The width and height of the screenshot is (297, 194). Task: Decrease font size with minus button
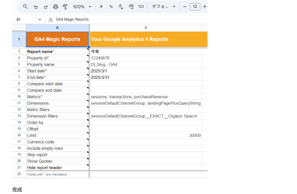(185, 7)
